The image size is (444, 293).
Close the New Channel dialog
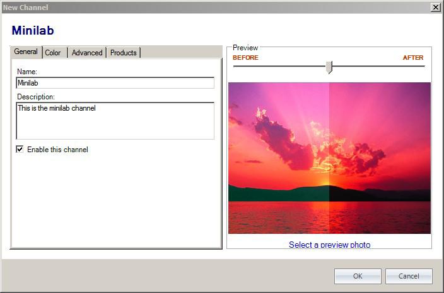[x=436, y=8]
